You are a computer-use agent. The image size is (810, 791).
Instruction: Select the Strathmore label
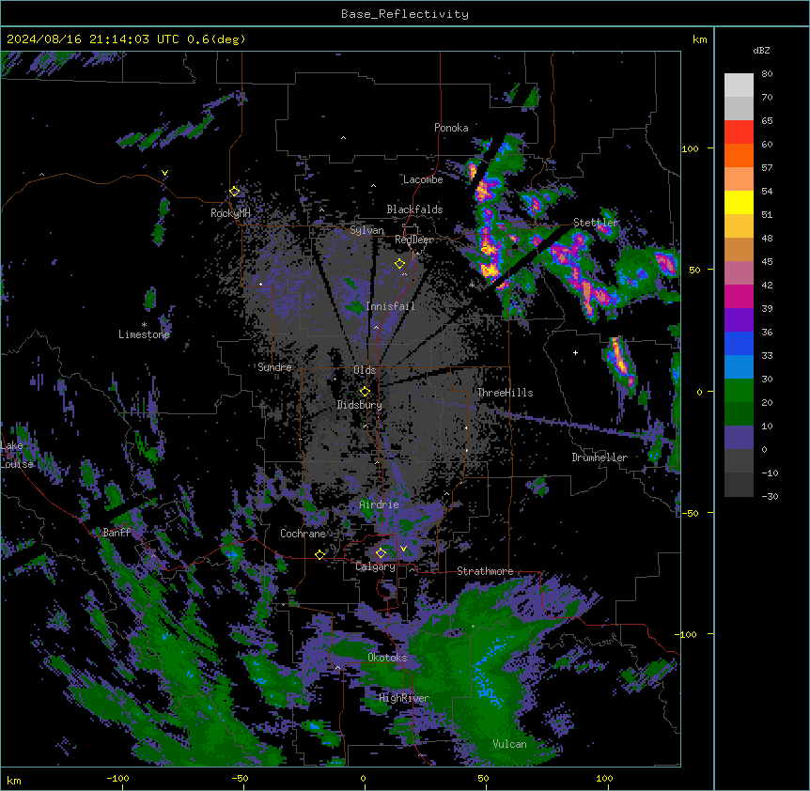[x=485, y=571]
